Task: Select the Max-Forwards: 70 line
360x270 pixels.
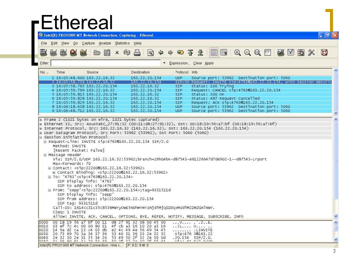Action: (x=72, y=164)
